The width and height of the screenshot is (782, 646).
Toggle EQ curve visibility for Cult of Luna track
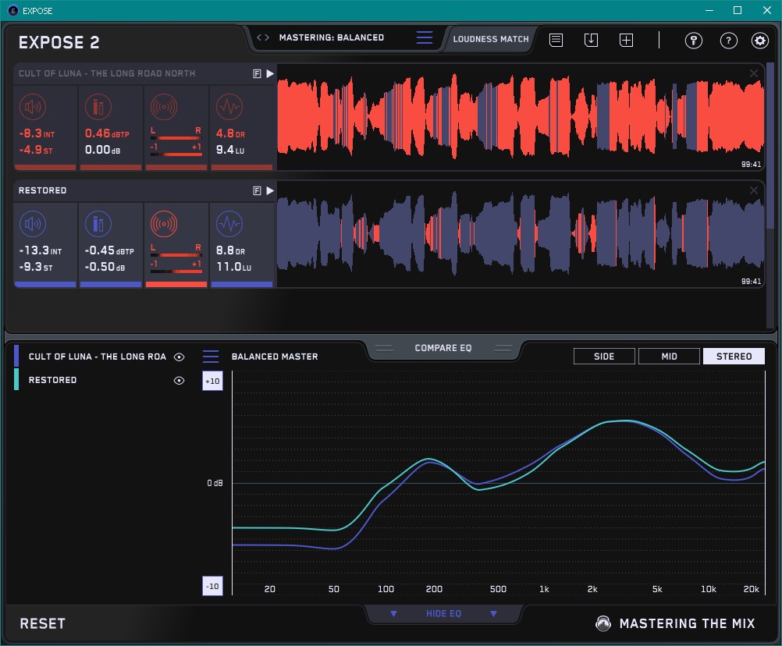tap(180, 357)
